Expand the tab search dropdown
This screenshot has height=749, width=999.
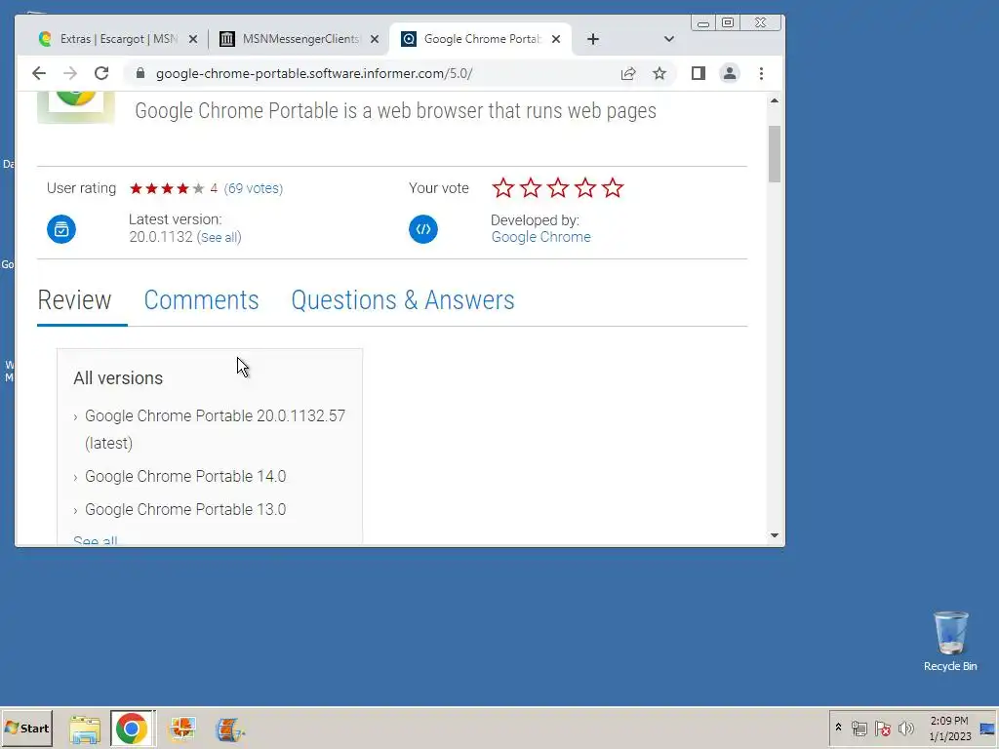click(669, 39)
